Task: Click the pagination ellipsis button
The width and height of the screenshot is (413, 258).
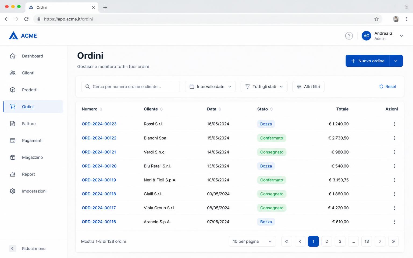Action: [x=353, y=241]
